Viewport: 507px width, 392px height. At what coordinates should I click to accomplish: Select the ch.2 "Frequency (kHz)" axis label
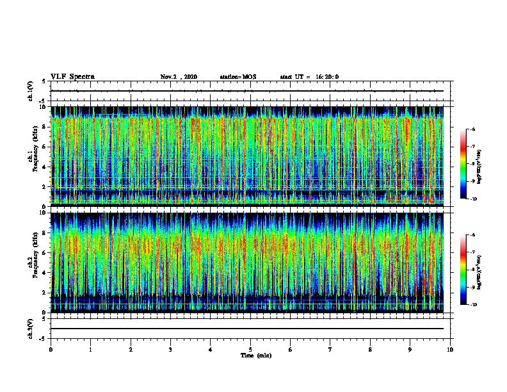point(35,254)
